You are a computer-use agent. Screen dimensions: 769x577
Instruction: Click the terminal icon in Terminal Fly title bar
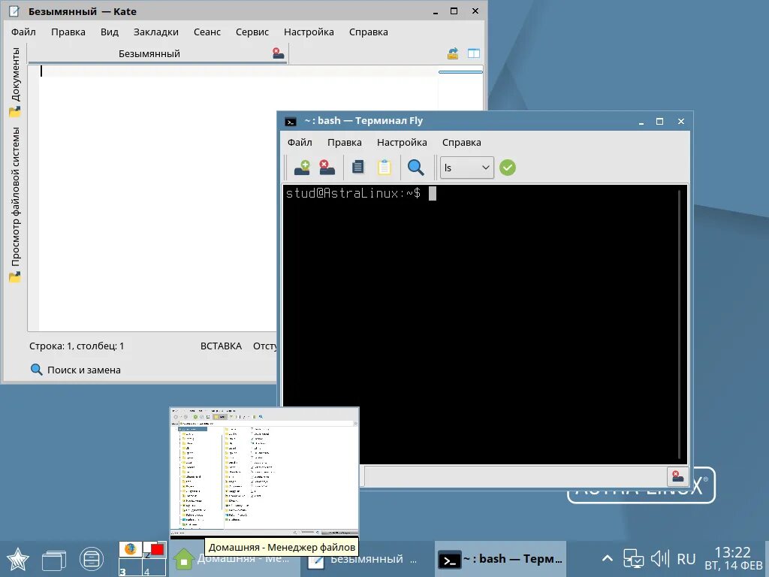tap(291, 121)
